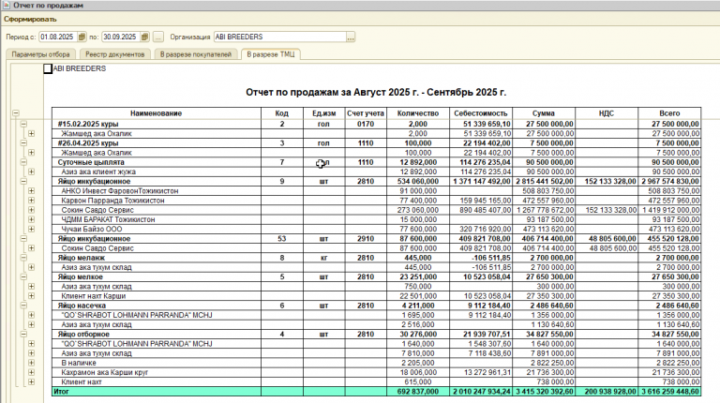This screenshot has height=403, width=720.
Task: Click negative cost value -106 511,85 in Яйцо меланж
Action: pyautogui.click(x=491, y=258)
